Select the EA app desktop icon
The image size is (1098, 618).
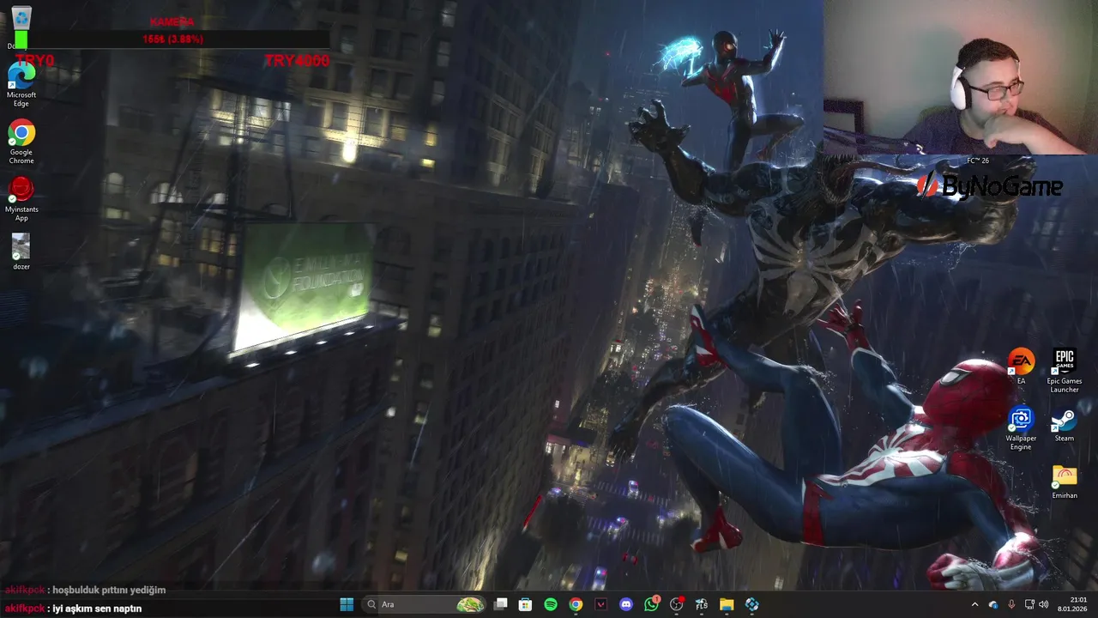click(1021, 367)
